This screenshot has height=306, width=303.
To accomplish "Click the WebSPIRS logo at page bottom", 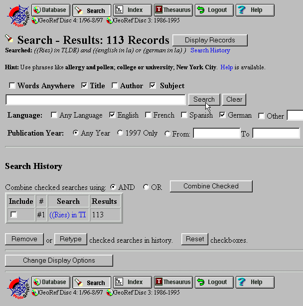I will (18, 288).
